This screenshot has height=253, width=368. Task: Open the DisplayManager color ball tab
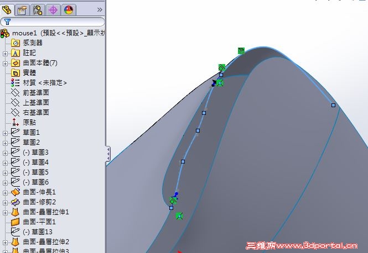[69, 10]
